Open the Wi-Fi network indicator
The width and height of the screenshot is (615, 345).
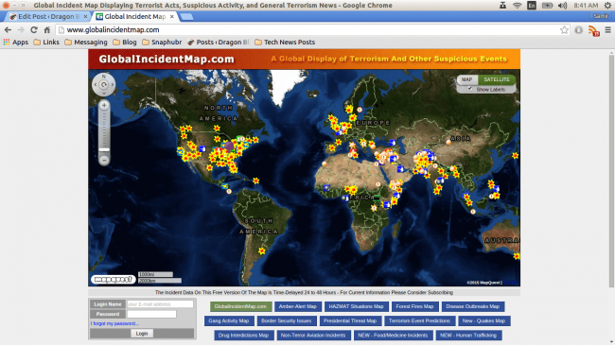click(517, 5)
